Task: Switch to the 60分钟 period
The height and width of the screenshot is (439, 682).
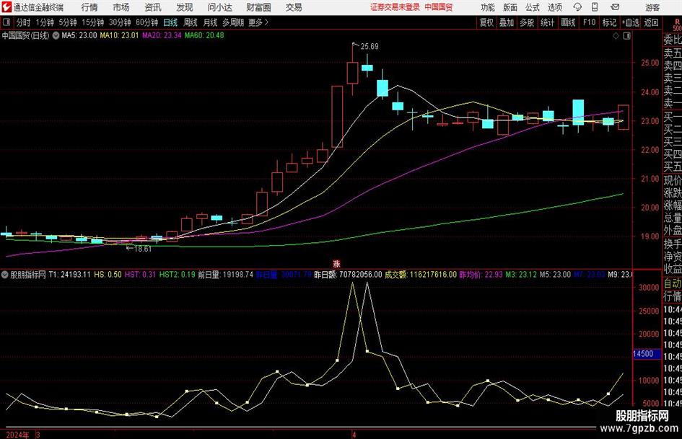Action: click(x=147, y=22)
